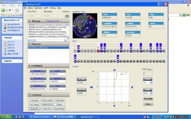Click the Cold start button
This screenshot has height=119, width=191.
click(59, 100)
